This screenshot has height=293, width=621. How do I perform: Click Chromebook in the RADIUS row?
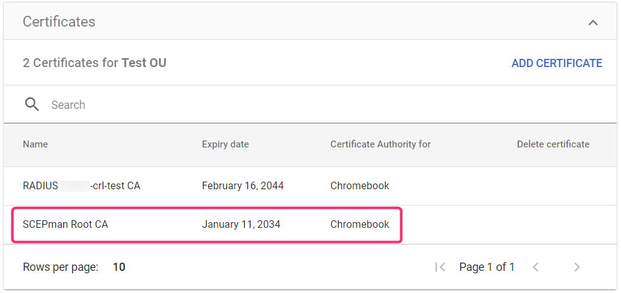pyautogui.click(x=360, y=186)
